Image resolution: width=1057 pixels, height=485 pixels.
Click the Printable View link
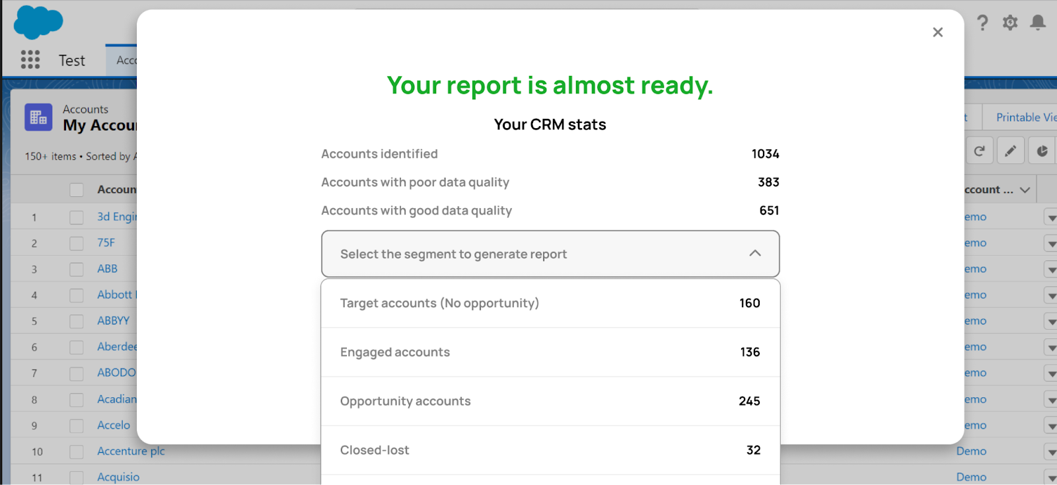point(1025,118)
